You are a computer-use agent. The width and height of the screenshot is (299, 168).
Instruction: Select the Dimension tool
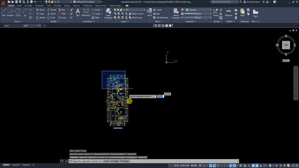point(86,13)
